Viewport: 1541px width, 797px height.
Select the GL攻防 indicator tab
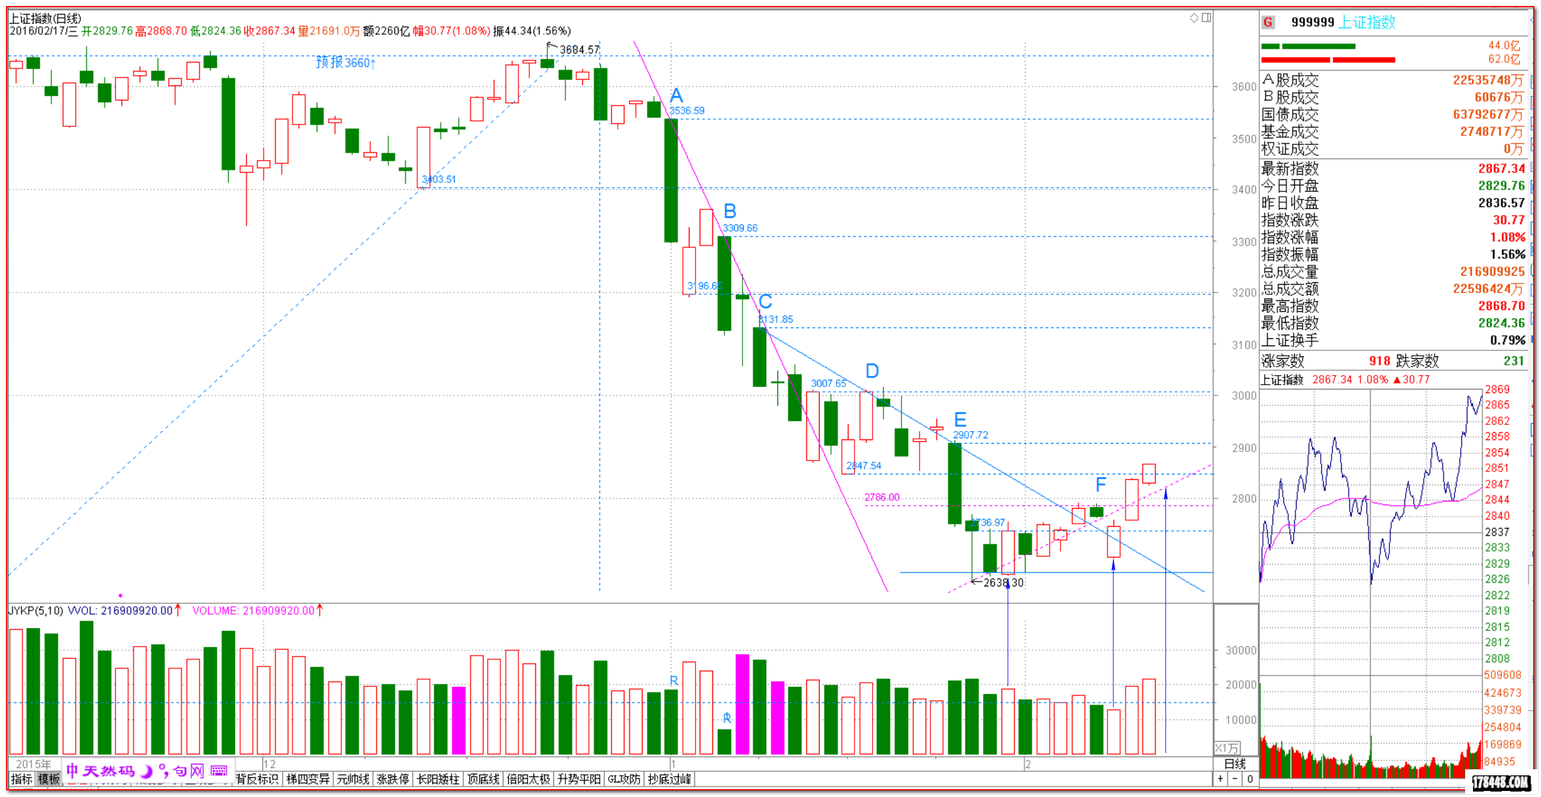click(x=624, y=780)
